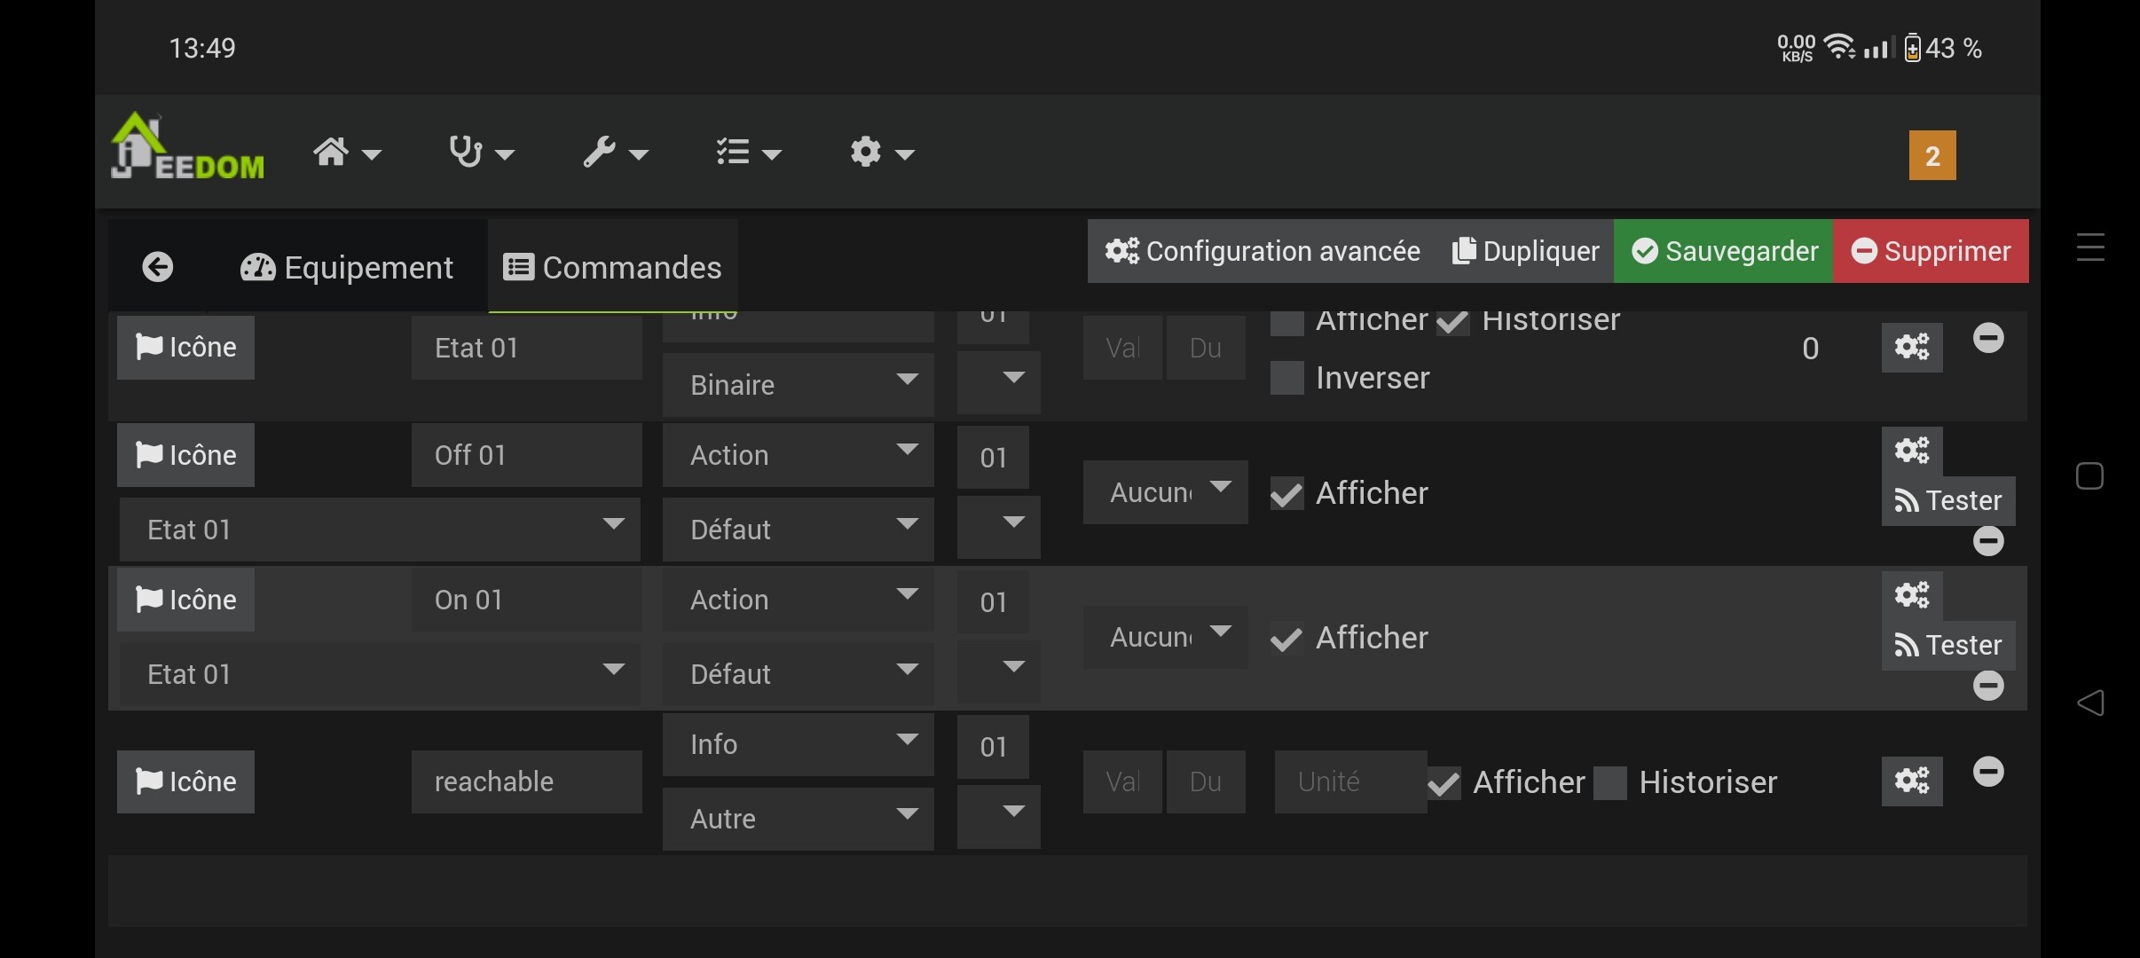Open the home icon menu

[347, 153]
